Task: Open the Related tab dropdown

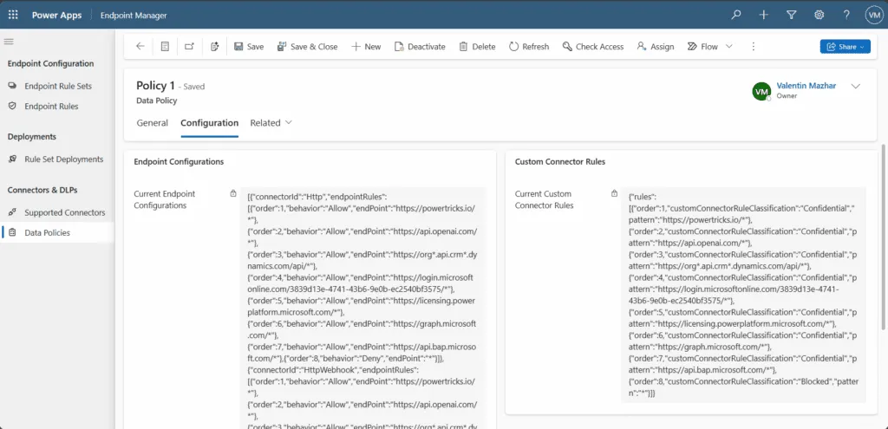Action: click(x=271, y=123)
